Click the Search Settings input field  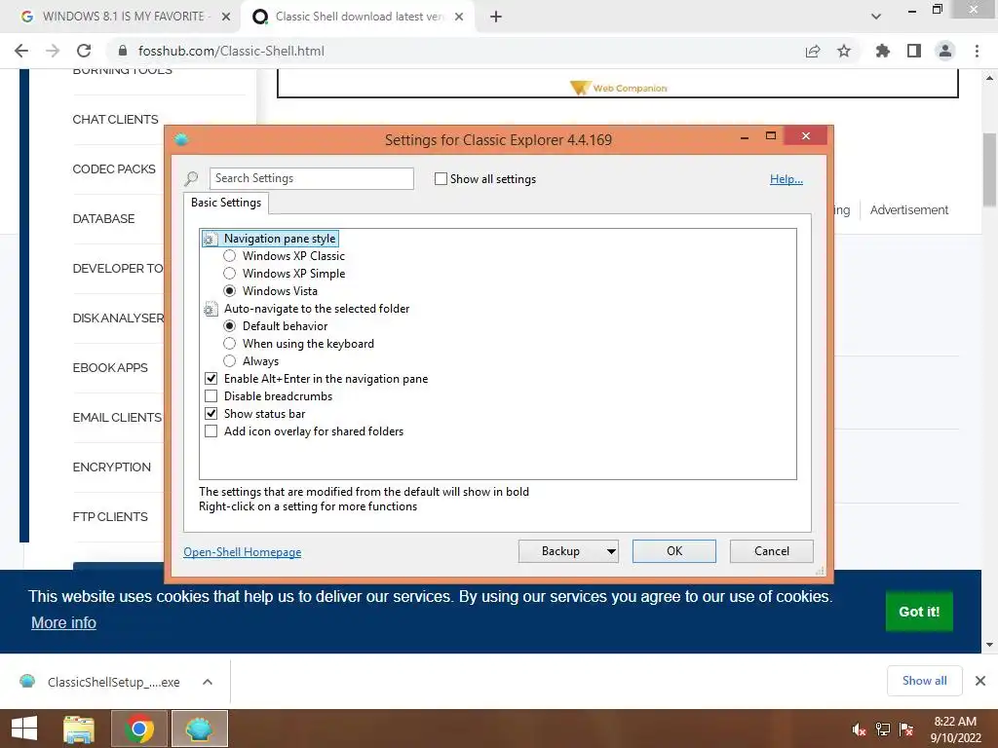pos(312,179)
